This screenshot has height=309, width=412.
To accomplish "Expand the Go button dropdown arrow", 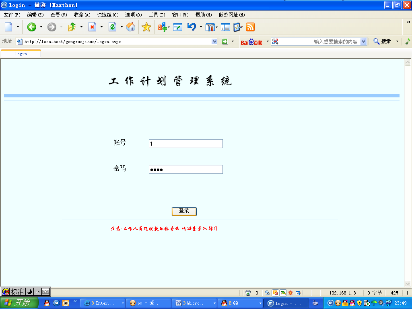I will [x=233, y=41].
